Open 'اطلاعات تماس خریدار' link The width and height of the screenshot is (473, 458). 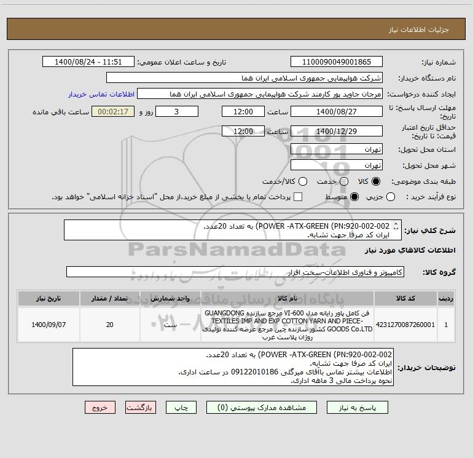click(101, 94)
